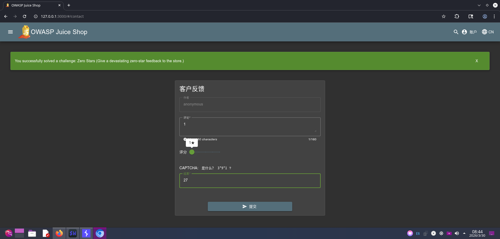Open the browser profile icon
The height and width of the screenshot is (239, 500).
485,16
